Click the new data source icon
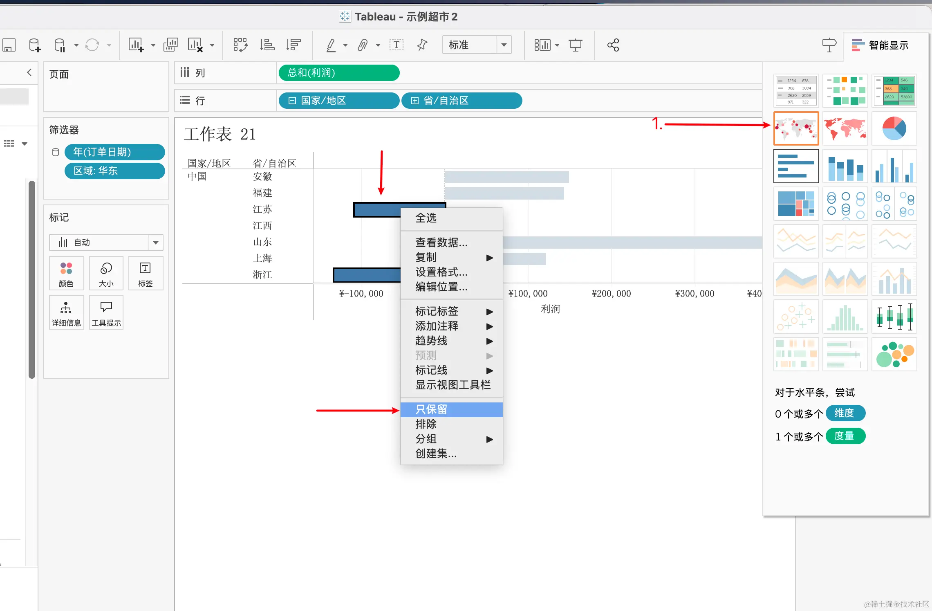 (x=35, y=45)
